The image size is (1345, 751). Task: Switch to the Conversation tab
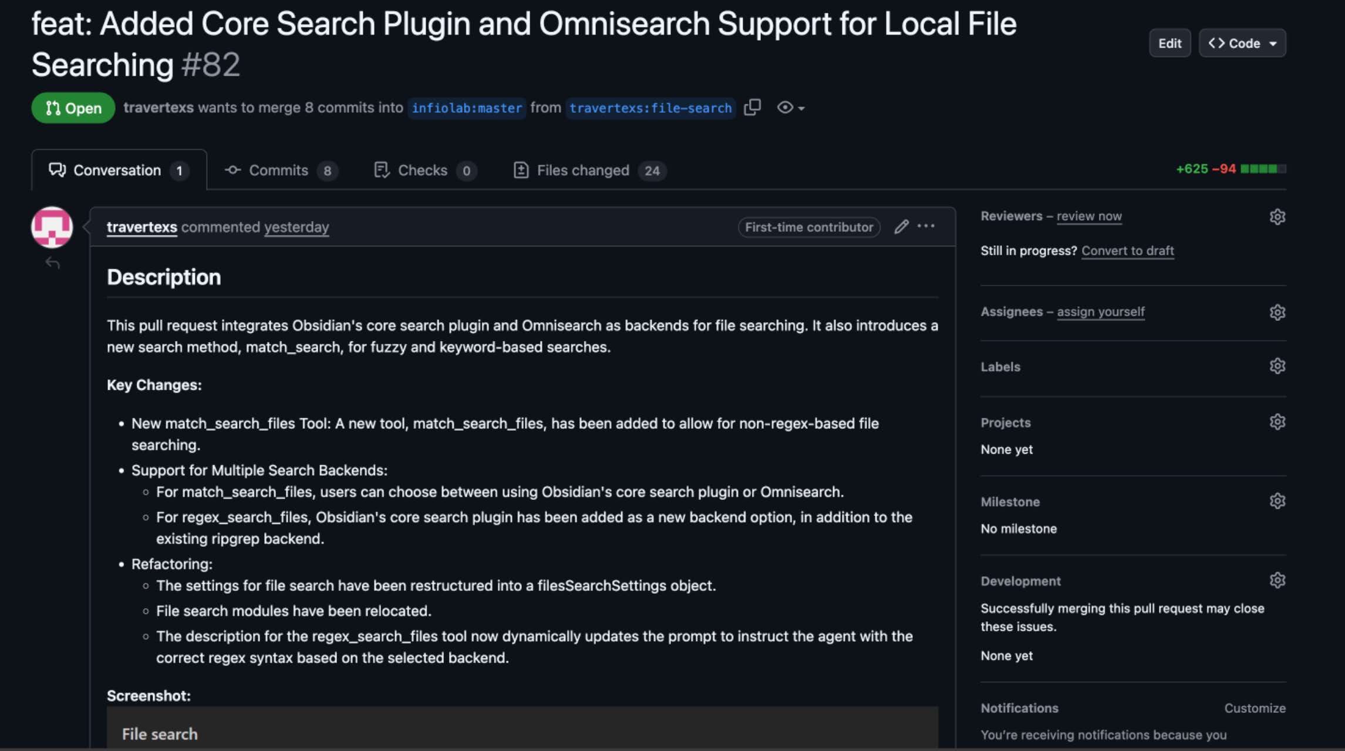point(119,170)
